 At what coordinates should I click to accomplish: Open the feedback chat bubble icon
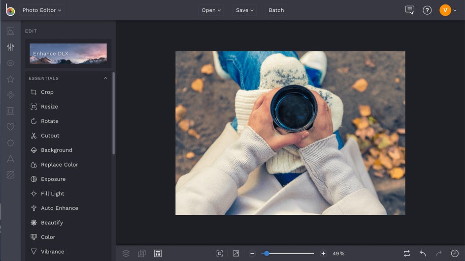tap(409, 10)
